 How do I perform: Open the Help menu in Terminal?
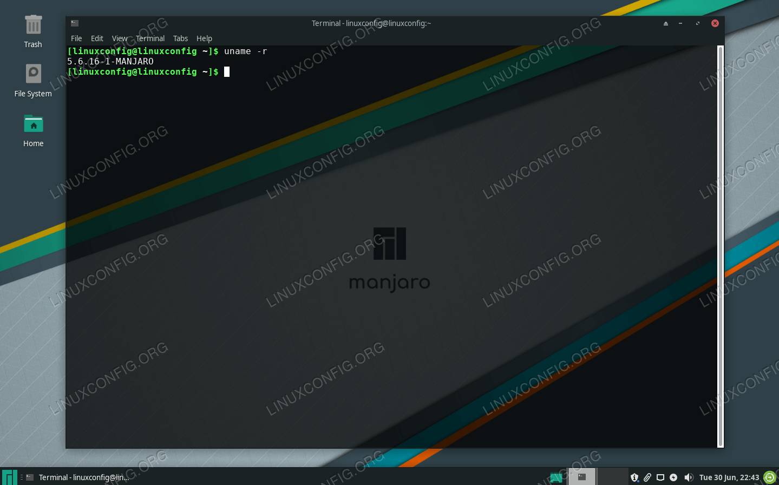204,38
